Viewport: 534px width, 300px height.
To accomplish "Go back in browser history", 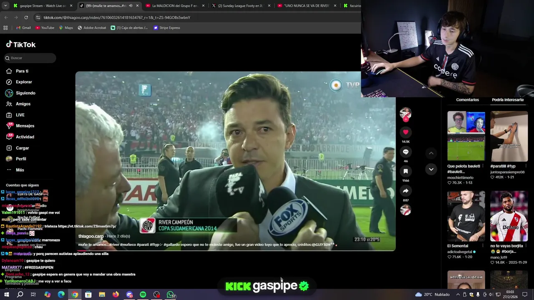I will 6,17.
